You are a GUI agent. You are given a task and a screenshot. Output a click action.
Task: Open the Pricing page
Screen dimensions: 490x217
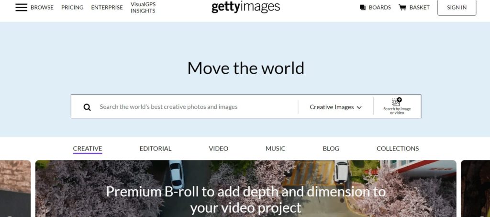click(72, 8)
